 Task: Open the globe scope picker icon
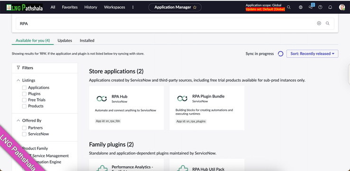(301, 7)
